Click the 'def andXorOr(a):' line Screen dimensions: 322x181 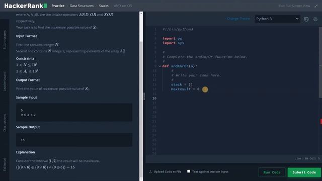point(180,66)
